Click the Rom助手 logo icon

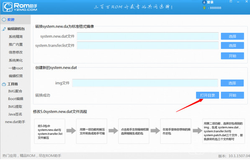click(x=8, y=7)
